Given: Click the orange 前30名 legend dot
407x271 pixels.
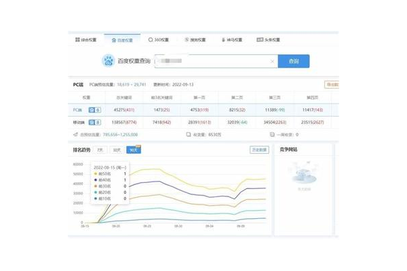Looking at the screenshot, I should coord(96,186).
